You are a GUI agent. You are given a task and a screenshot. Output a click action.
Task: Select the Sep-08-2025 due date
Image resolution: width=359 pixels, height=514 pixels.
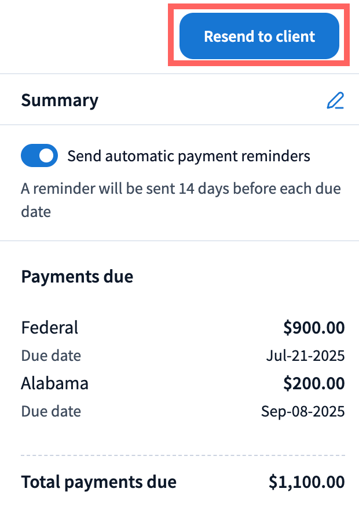[303, 411]
